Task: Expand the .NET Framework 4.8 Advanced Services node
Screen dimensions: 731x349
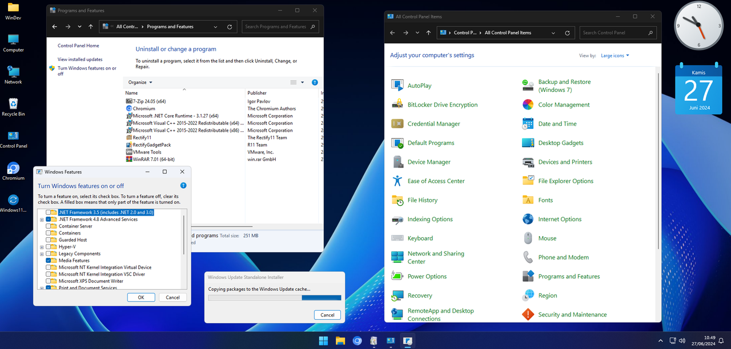Action: [x=42, y=220]
